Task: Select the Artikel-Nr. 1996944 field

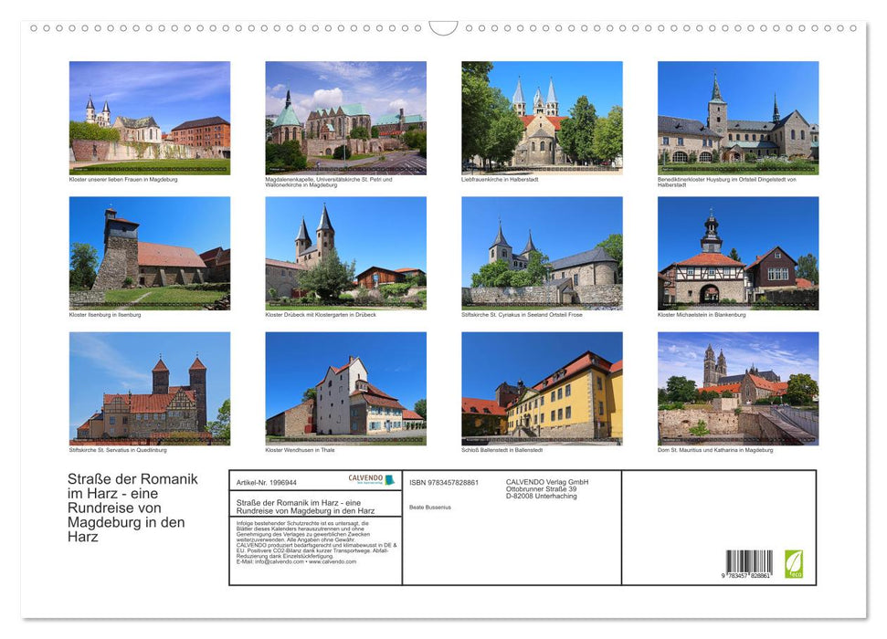Action: [266, 483]
